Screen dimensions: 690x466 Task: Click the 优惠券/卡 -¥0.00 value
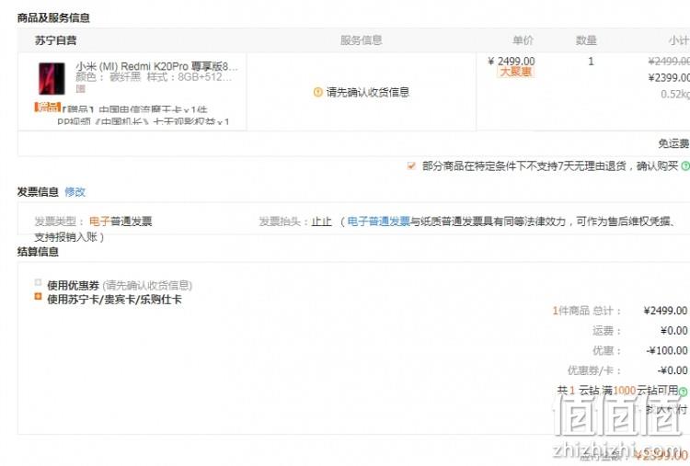(673, 370)
